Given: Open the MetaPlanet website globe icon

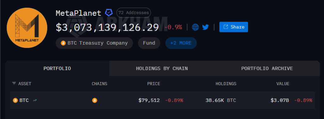Looking at the screenshot, I should pos(195,27).
